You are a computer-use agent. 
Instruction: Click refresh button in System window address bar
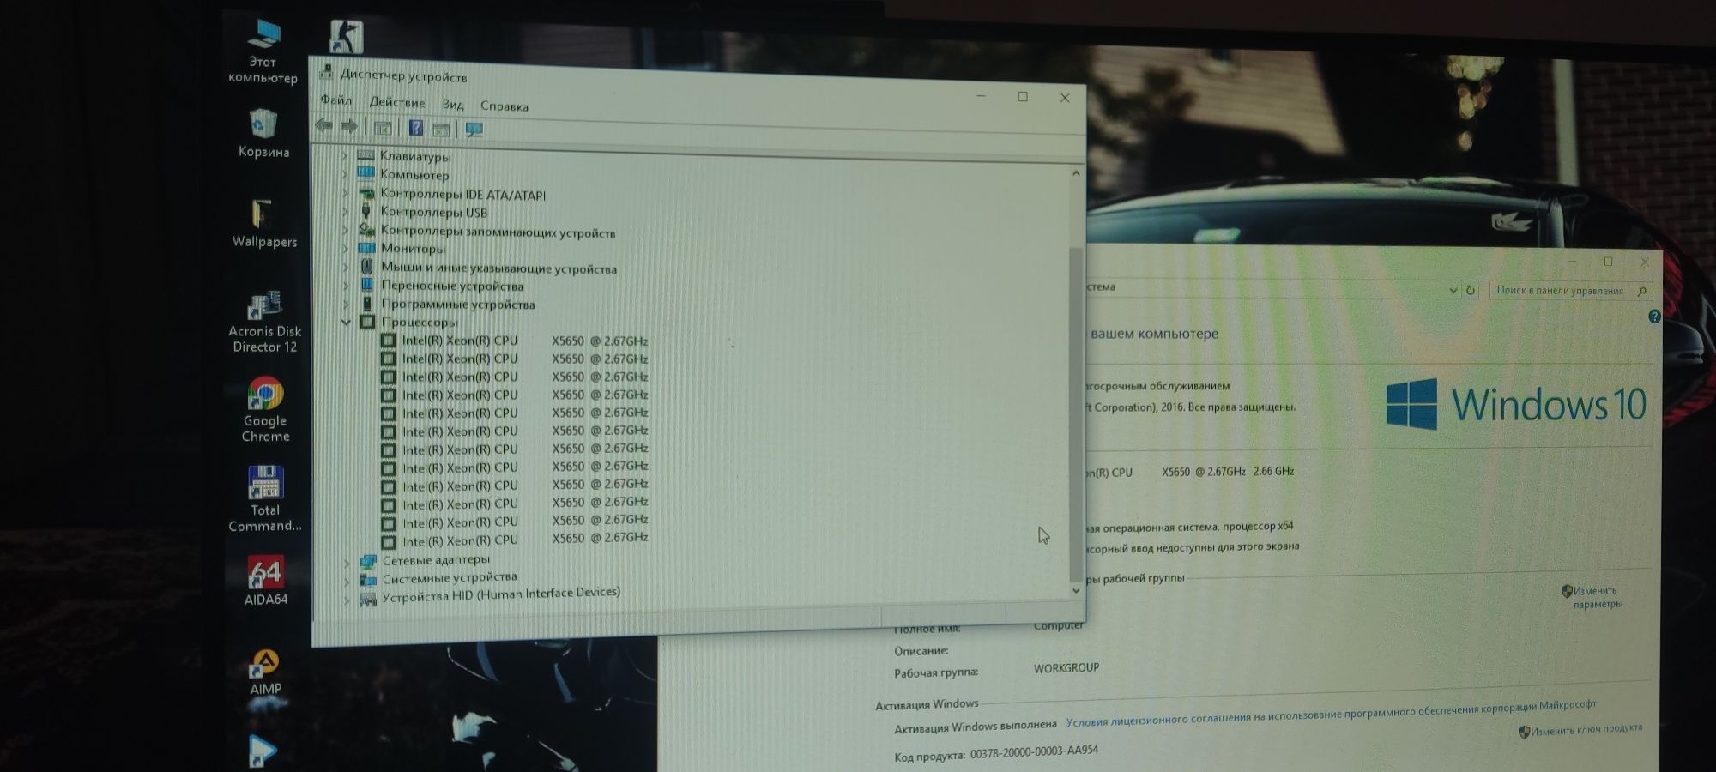1471,290
